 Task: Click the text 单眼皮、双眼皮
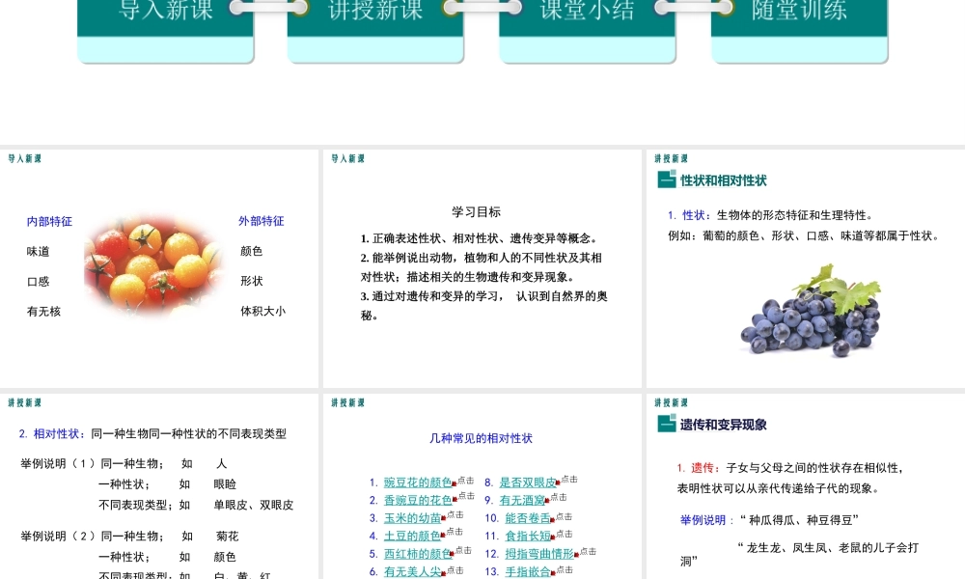(x=254, y=505)
